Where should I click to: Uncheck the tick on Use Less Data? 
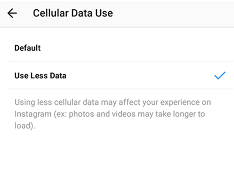pyautogui.click(x=220, y=76)
